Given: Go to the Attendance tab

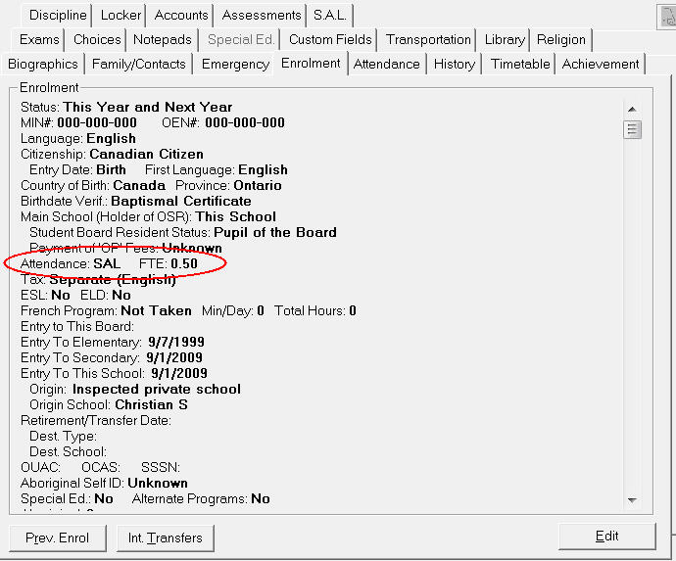Looking at the screenshot, I should (x=386, y=64).
